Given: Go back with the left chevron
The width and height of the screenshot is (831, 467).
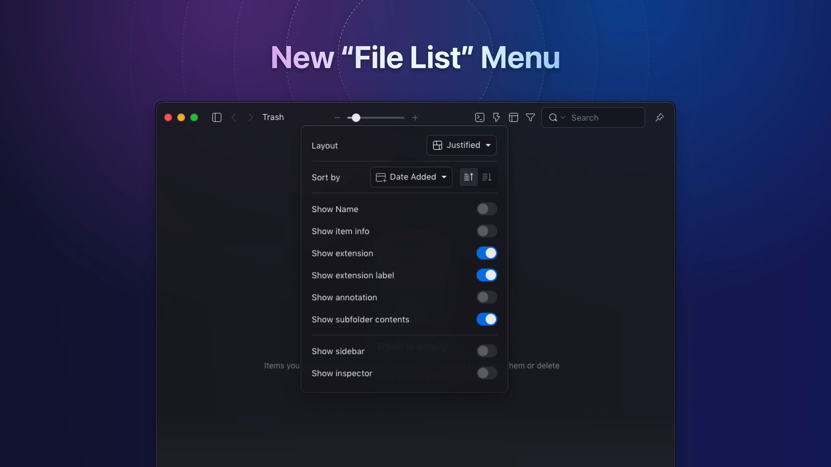Looking at the screenshot, I should [x=234, y=117].
